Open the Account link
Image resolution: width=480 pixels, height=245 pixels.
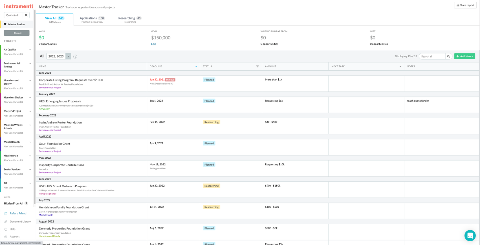[x=15, y=237]
